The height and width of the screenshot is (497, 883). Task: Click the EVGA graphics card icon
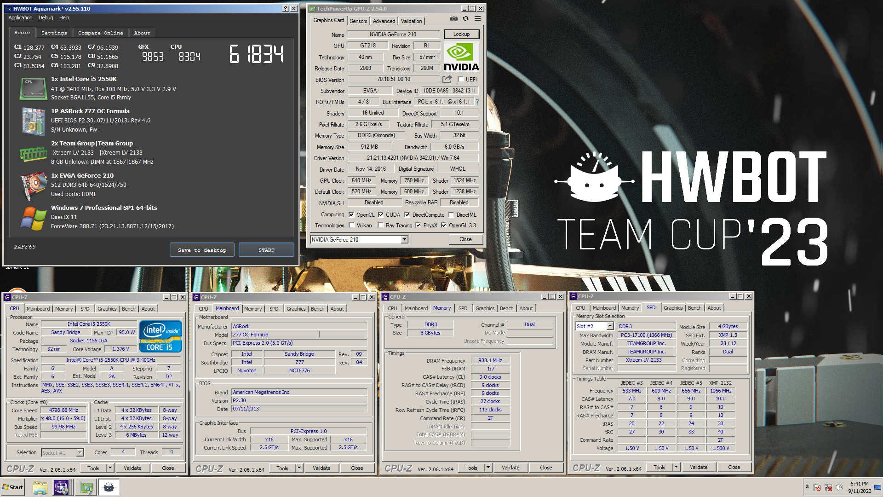[x=33, y=185]
